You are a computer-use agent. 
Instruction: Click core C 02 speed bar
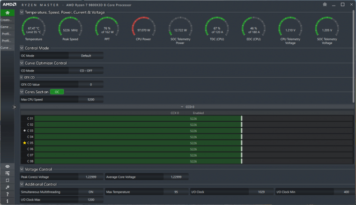tap(193, 124)
